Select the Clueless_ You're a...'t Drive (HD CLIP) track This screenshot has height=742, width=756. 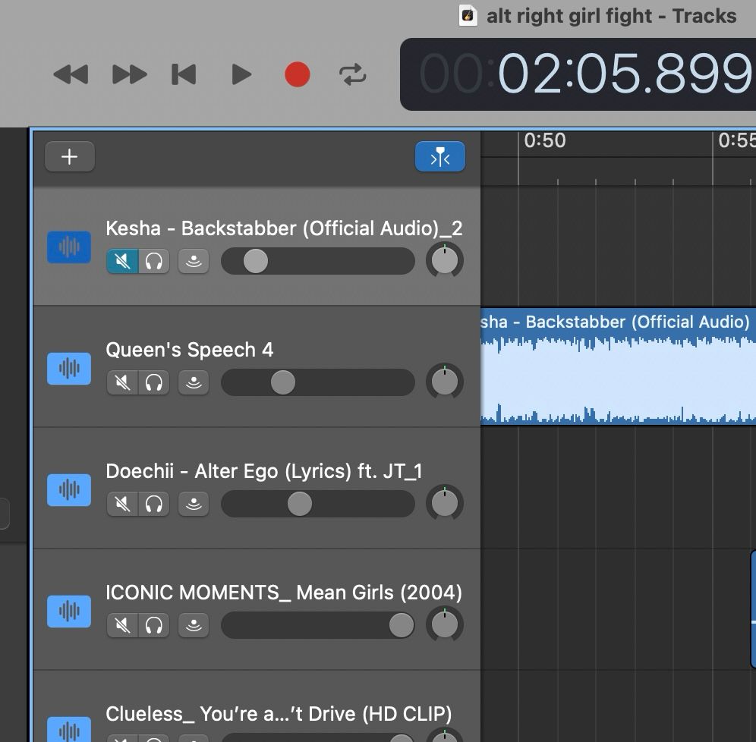[x=279, y=714]
